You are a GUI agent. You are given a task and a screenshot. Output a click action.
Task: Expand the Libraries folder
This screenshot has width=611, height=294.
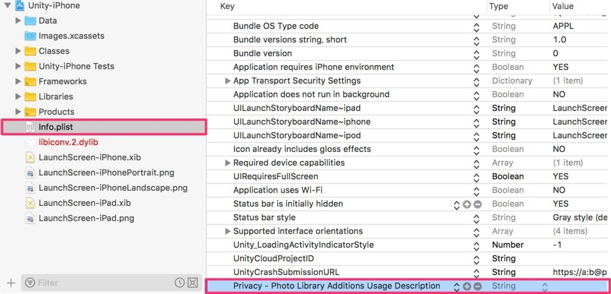point(18,97)
